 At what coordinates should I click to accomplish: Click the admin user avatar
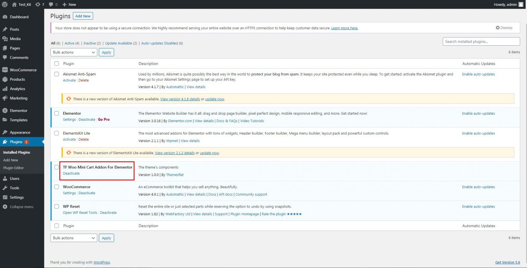521,4
